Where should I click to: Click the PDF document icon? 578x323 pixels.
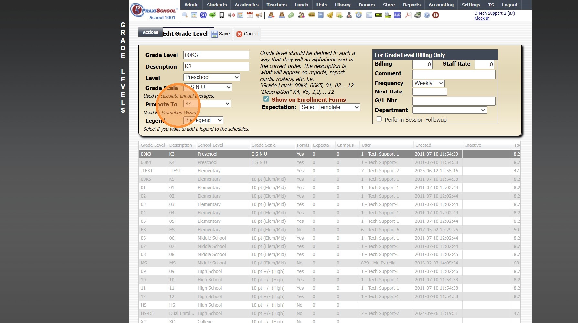click(x=408, y=15)
